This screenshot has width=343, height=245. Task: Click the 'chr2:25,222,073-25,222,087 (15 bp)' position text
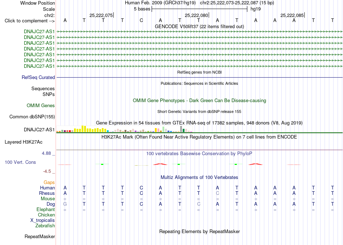237,3
